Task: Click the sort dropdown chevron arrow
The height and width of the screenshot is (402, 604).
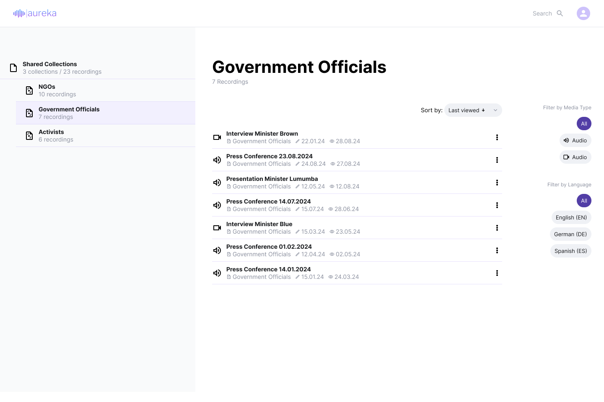Action: 495,110
